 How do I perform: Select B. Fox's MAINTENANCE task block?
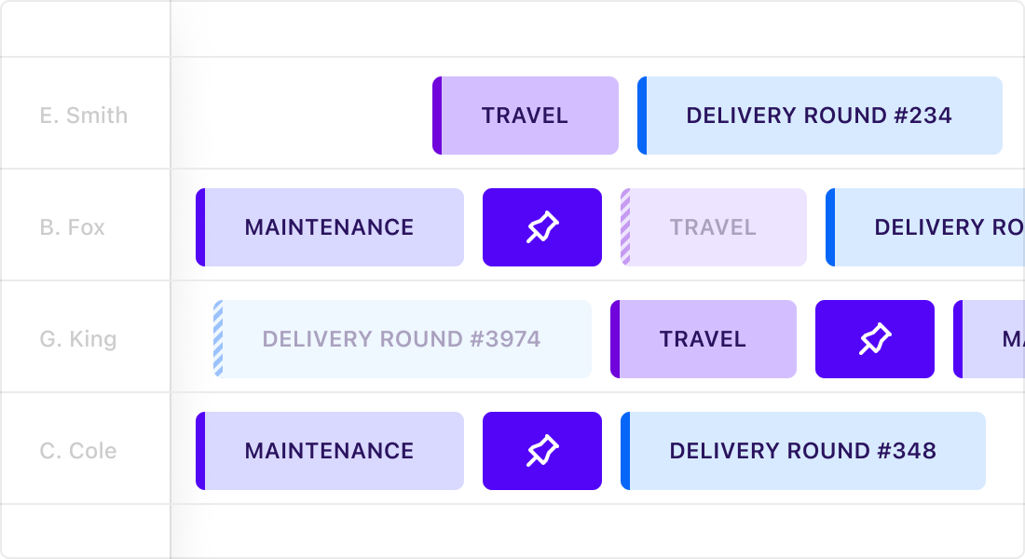pos(329,226)
